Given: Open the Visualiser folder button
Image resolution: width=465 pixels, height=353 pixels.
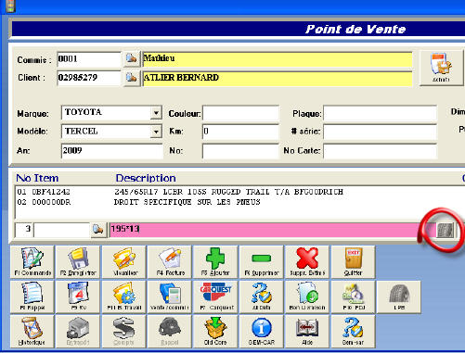Looking at the screenshot, I should [x=123, y=262].
